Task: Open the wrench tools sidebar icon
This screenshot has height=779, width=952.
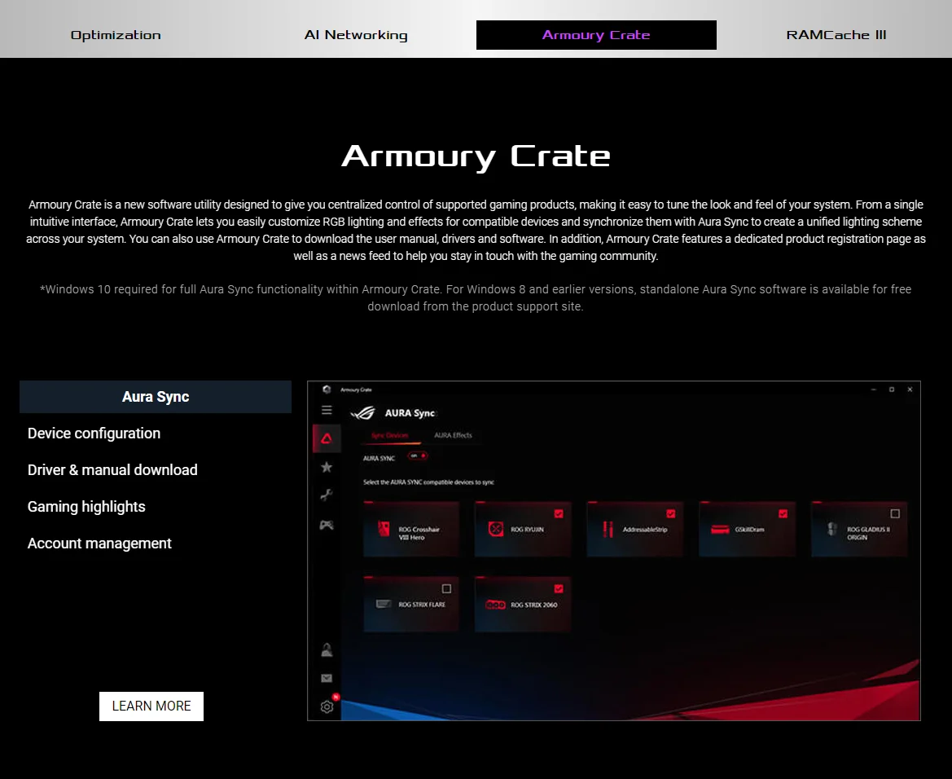Action: tap(327, 495)
